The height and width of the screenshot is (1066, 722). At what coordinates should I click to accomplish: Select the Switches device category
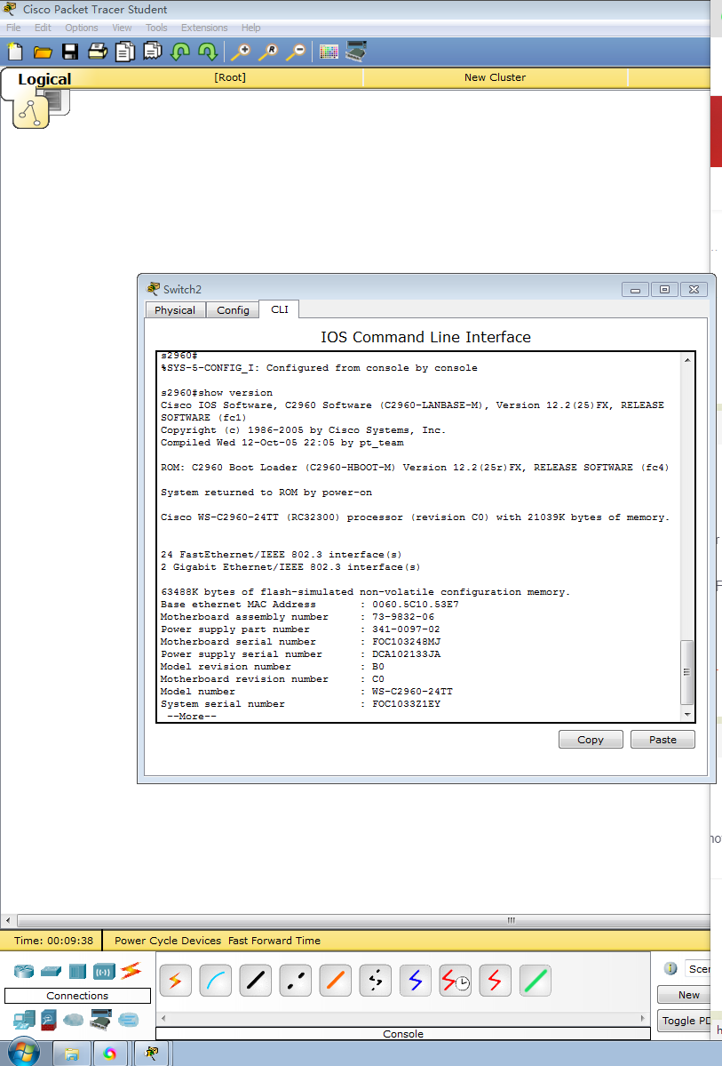coord(51,971)
